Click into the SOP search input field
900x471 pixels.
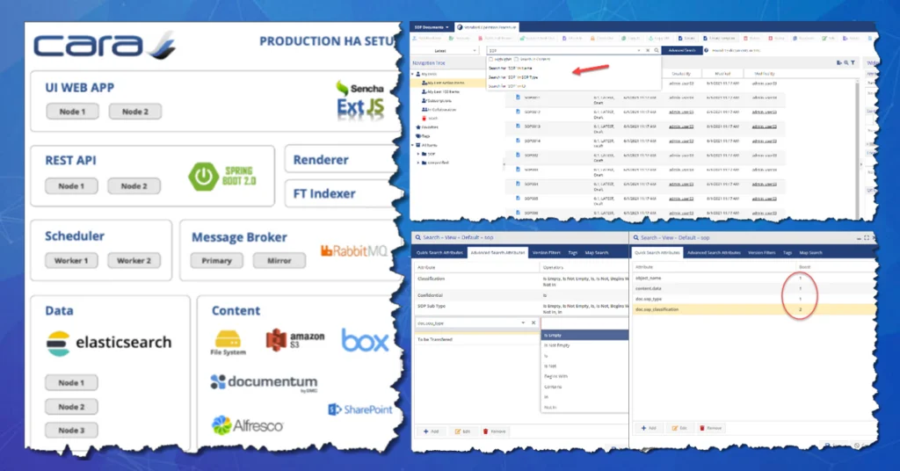(562, 50)
